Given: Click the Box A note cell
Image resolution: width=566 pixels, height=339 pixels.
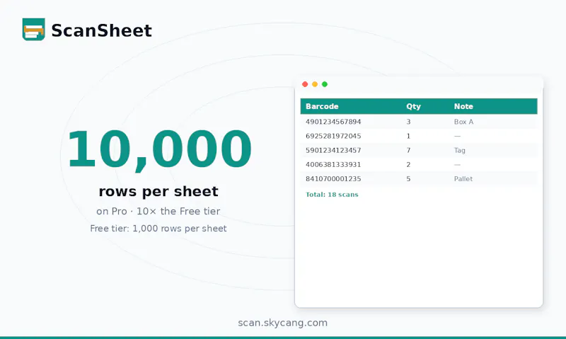Looking at the screenshot, I should click(x=463, y=122).
